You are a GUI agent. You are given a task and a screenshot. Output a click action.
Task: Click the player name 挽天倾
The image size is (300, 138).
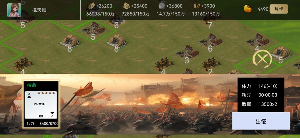click(x=39, y=10)
